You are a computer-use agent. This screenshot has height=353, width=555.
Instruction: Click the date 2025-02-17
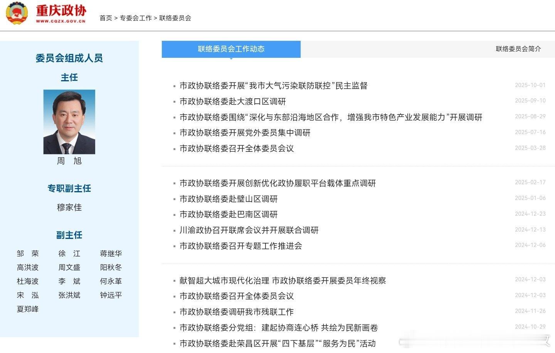pos(530,182)
